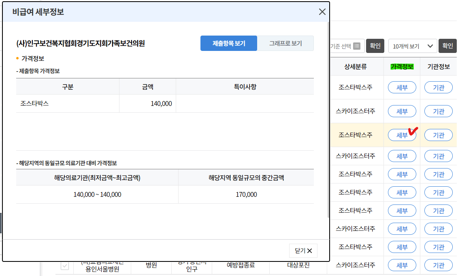Click 세부 in the second 스카이조스터주 row
Viewport: 458px width, 276px height.
click(x=402, y=156)
